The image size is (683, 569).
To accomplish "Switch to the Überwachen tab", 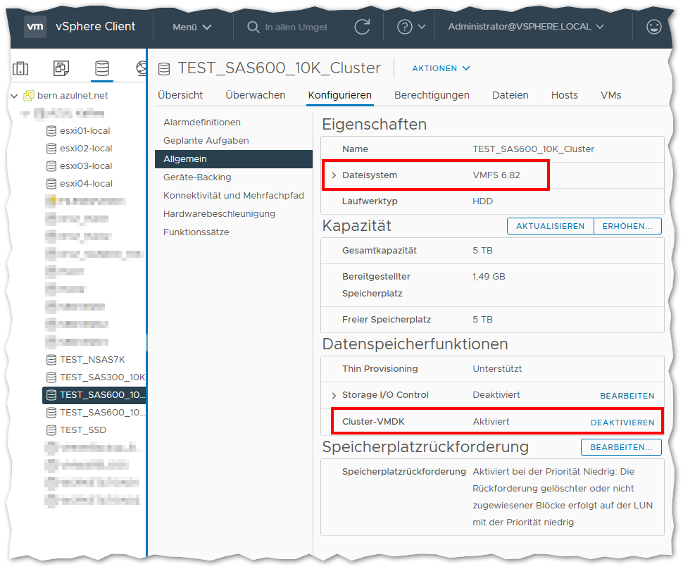I will pyautogui.click(x=256, y=95).
